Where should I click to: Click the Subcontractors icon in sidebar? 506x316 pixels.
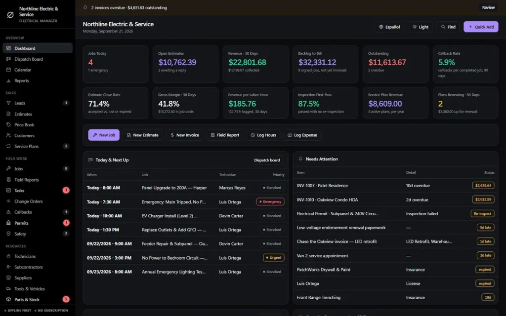9,267
